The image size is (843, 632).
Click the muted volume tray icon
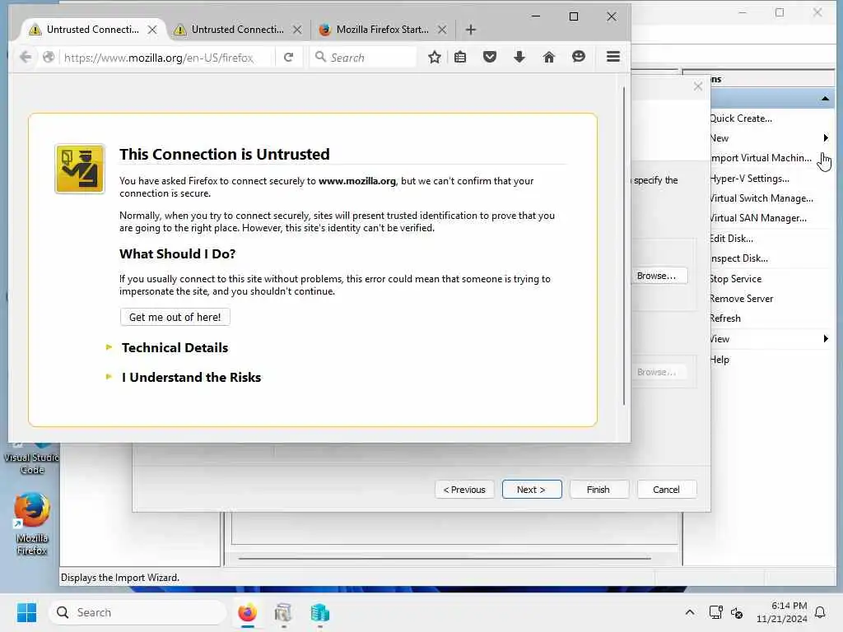[x=737, y=612]
